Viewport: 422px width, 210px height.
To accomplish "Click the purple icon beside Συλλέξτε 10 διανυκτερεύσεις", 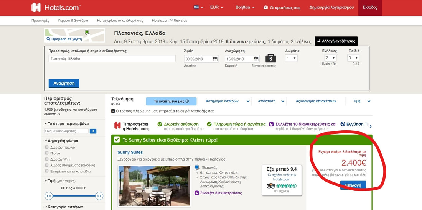I will pos(271,124).
